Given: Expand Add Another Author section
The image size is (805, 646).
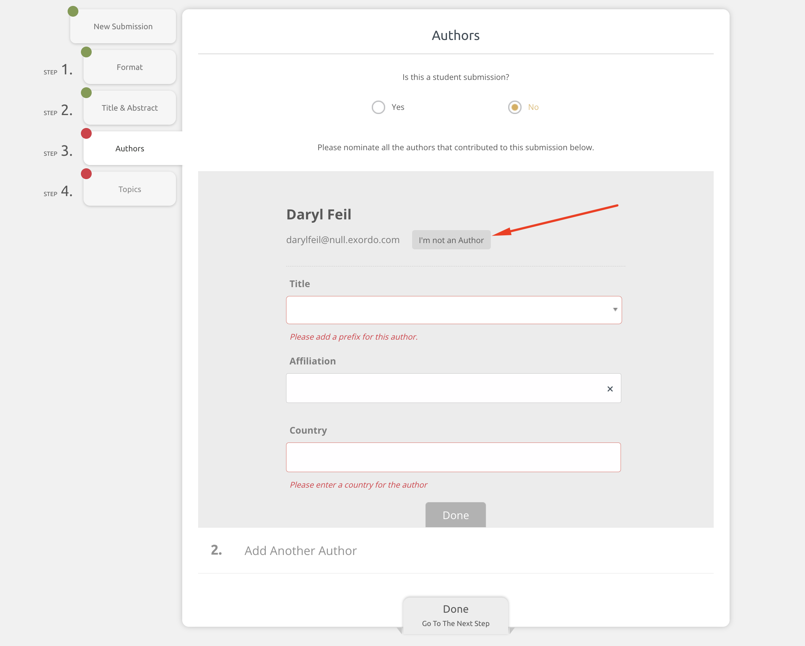Looking at the screenshot, I should [300, 551].
